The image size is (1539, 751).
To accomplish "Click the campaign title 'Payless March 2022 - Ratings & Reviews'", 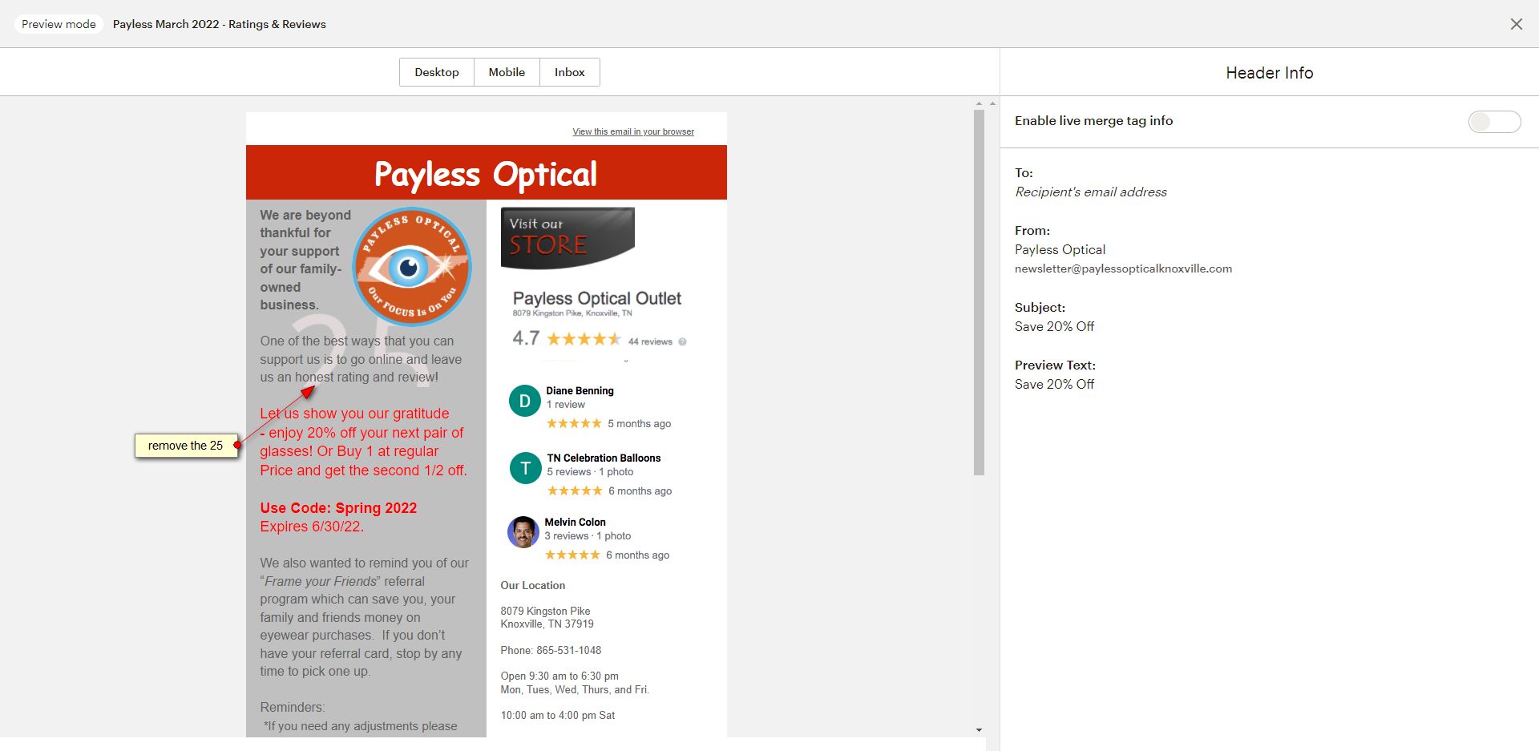I will tap(220, 24).
